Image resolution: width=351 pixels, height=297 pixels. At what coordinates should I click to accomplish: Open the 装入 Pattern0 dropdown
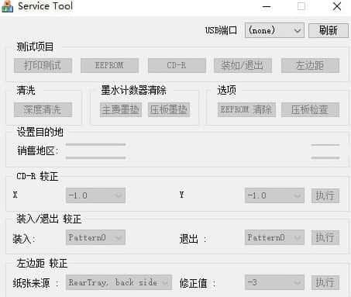click(x=95, y=237)
